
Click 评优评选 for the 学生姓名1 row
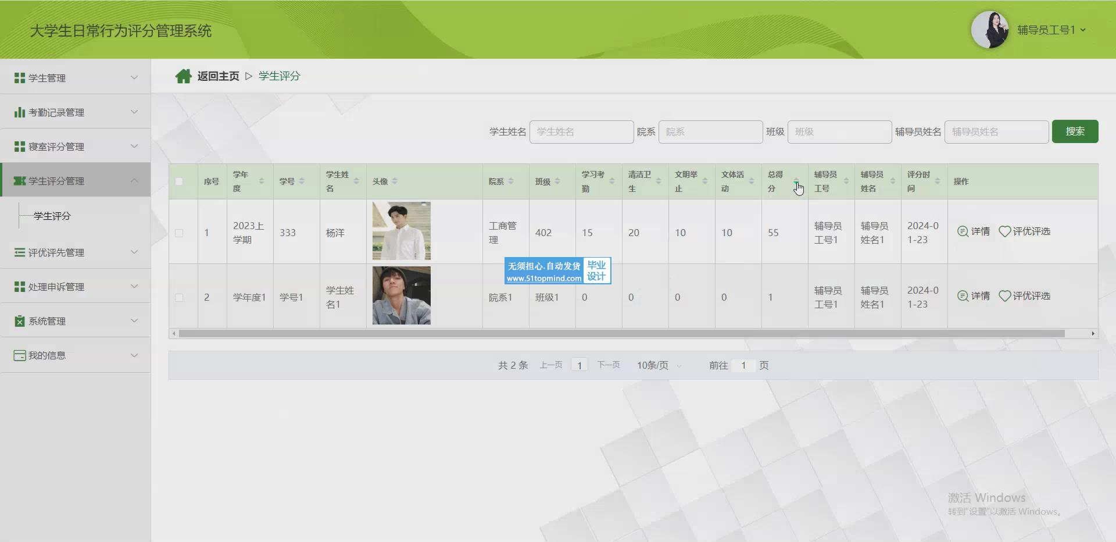point(1024,296)
